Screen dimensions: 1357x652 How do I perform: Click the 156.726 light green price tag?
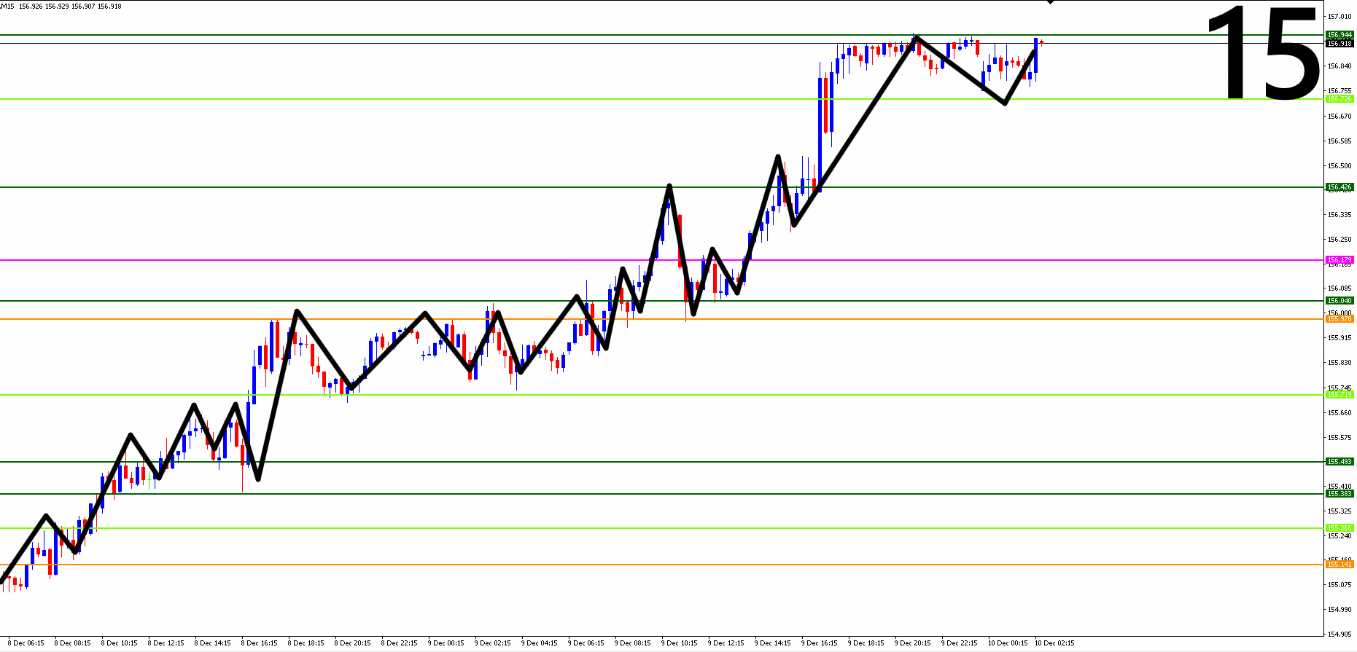tap(1339, 99)
